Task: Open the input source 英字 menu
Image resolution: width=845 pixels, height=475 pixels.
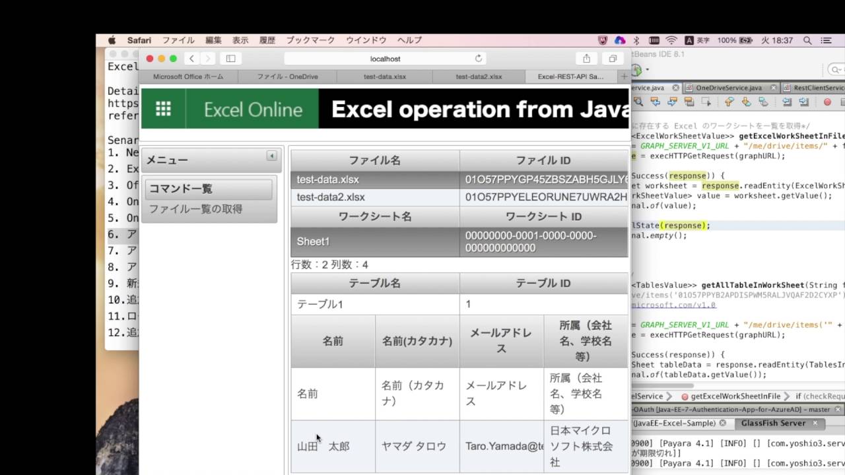Action: (697, 40)
